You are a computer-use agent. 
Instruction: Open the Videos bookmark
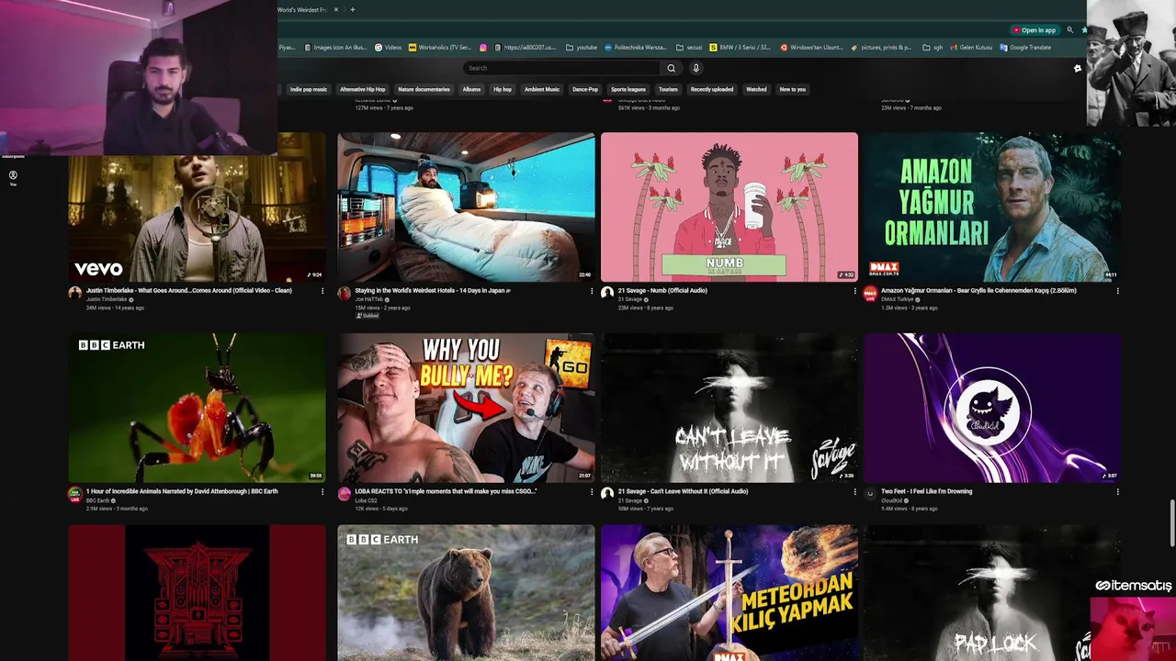[x=389, y=47]
